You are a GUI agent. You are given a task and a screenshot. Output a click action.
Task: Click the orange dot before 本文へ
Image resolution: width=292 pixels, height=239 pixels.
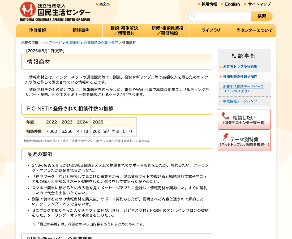pos(96,4)
